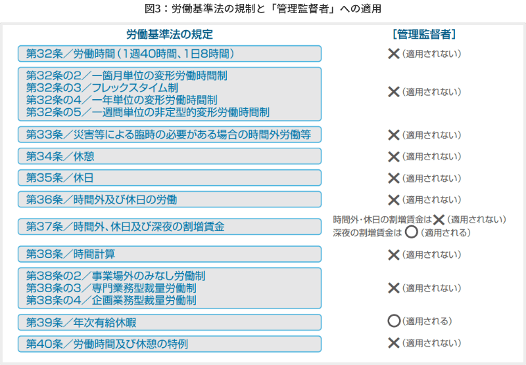
Task: Click the X mark beside 第34条／休憩
Action: click(x=393, y=156)
